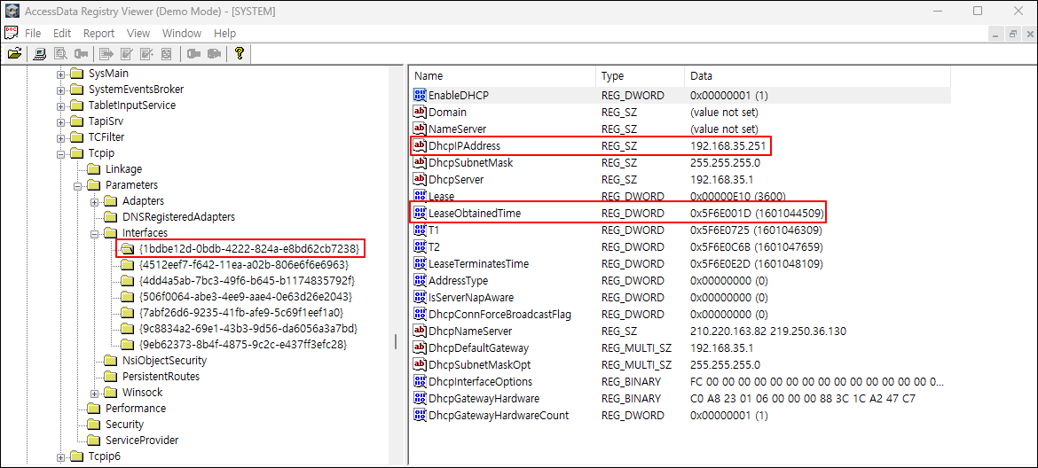Click the binary icon beside DhcpInterfaceOptions
This screenshot has height=468, width=1038.
419,381
